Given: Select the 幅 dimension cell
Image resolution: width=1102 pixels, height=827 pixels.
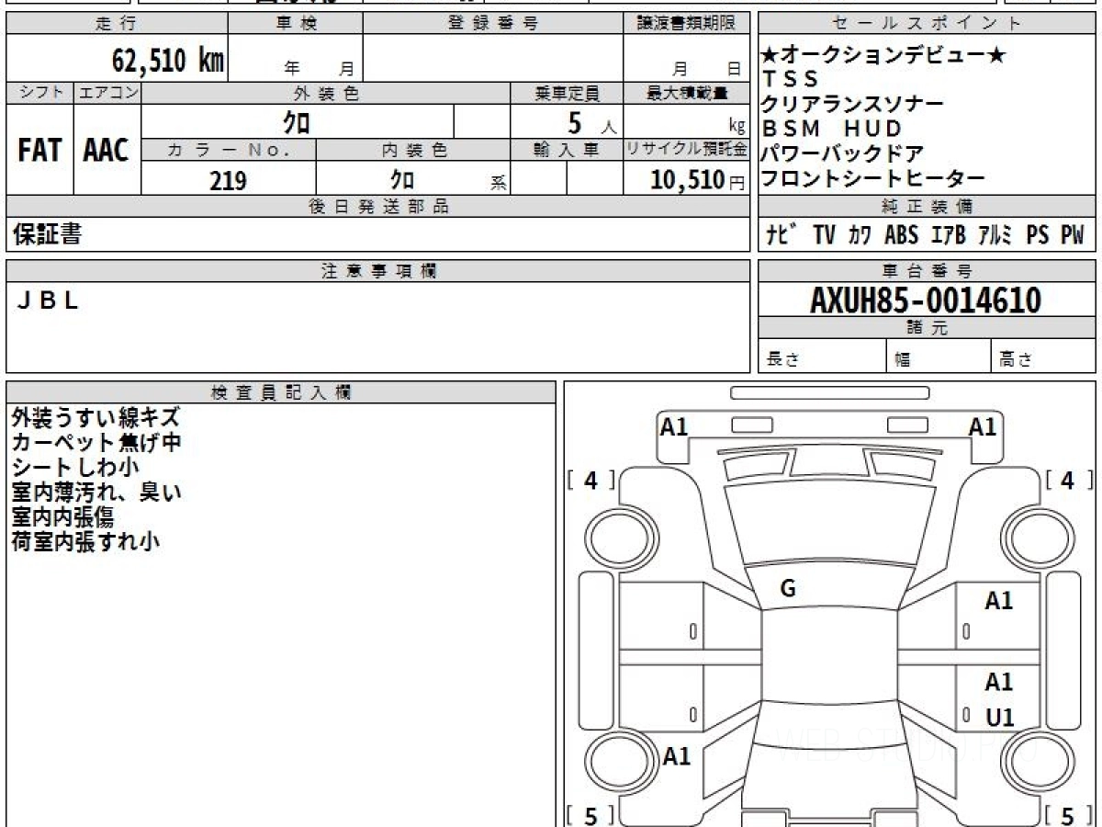Looking at the screenshot, I should (x=939, y=357).
